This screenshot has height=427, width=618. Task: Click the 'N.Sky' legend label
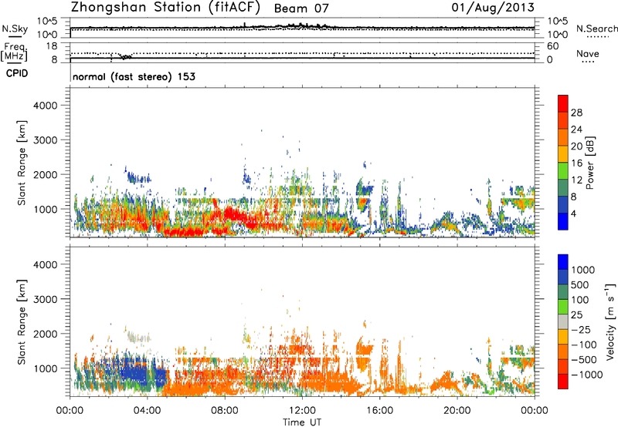point(15,29)
